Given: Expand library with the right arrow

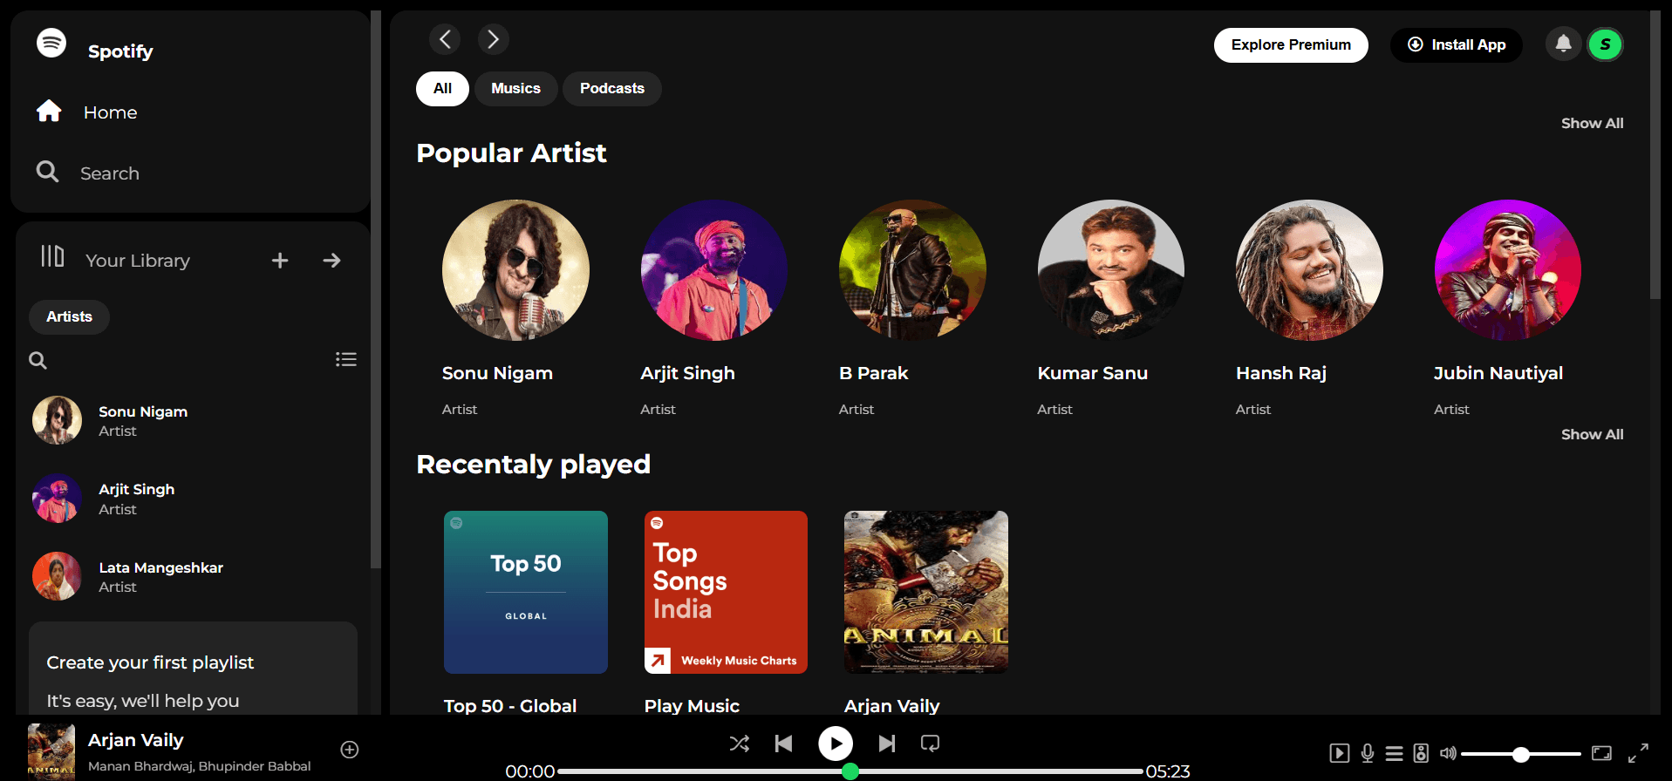Looking at the screenshot, I should [x=331, y=261].
